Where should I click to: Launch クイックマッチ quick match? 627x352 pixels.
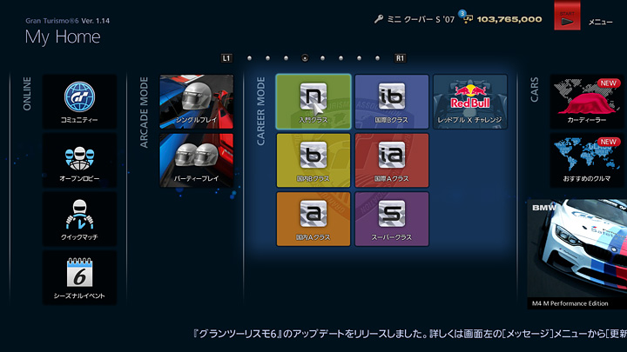(x=79, y=219)
